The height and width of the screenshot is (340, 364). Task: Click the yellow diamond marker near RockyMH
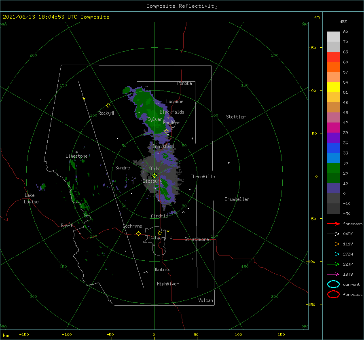(108, 105)
